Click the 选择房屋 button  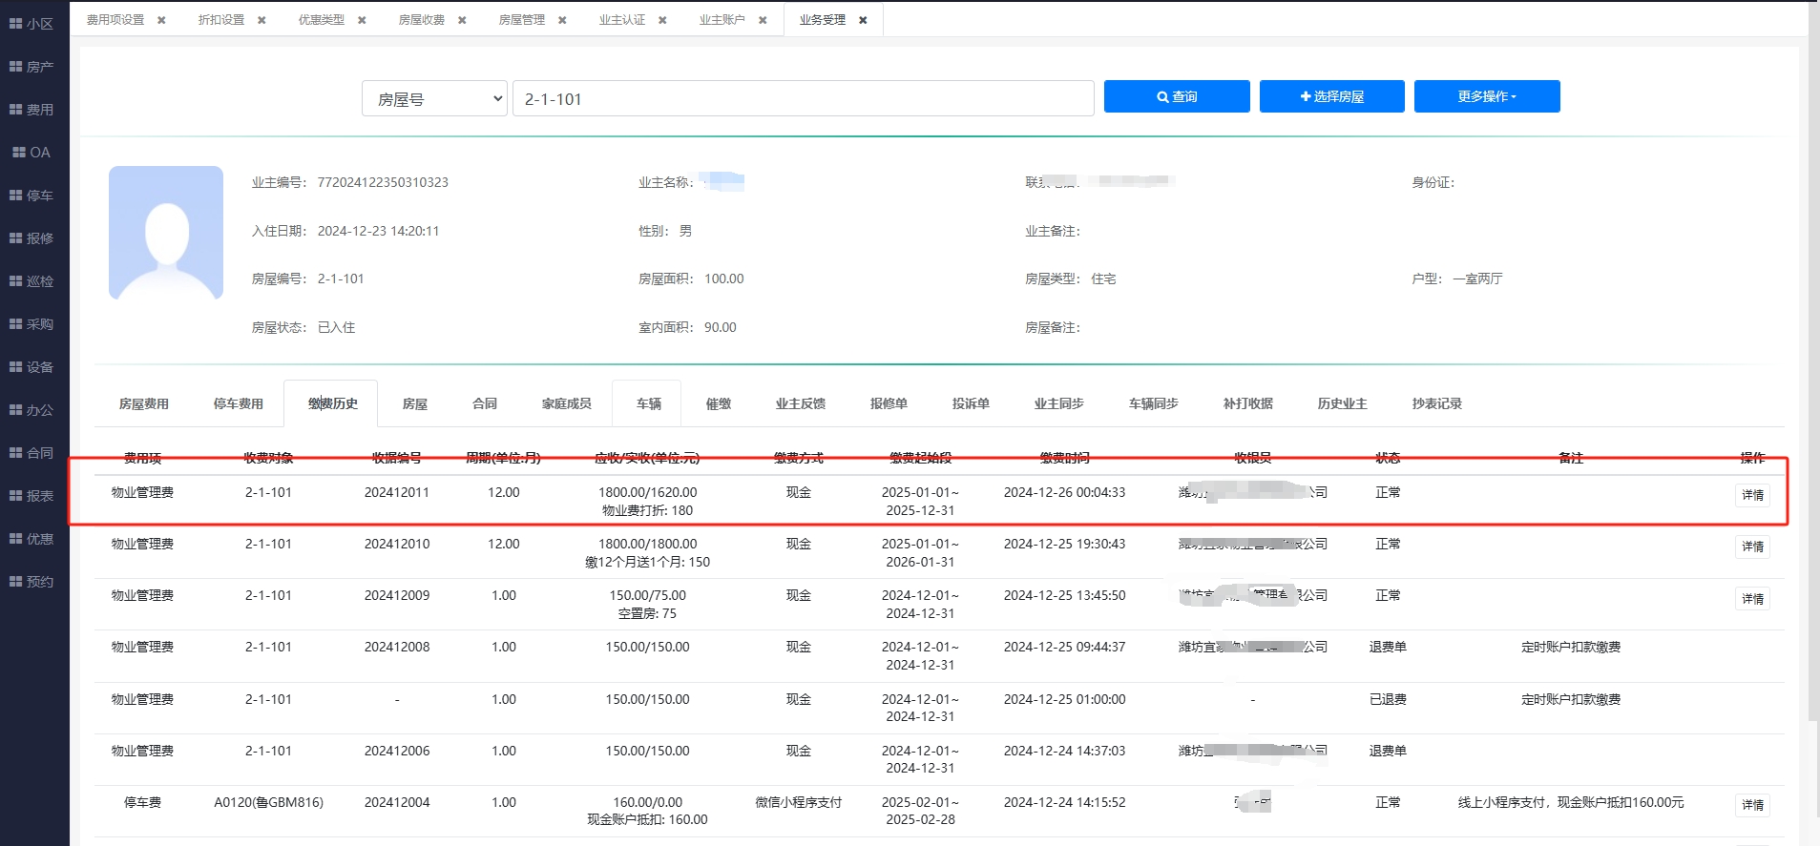pyautogui.click(x=1332, y=96)
